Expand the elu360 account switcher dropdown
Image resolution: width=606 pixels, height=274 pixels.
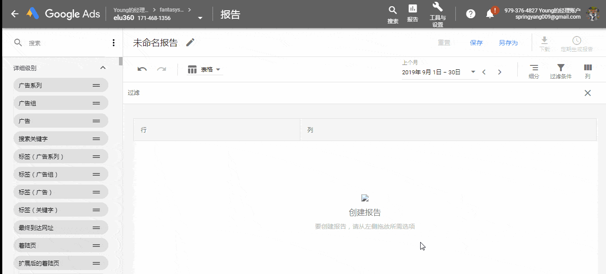[200, 18]
